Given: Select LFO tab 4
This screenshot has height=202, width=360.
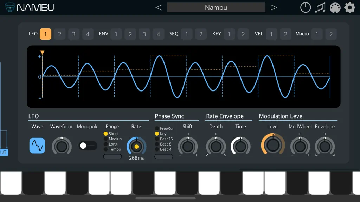Looking at the screenshot, I should pyautogui.click(x=88, y=34).
